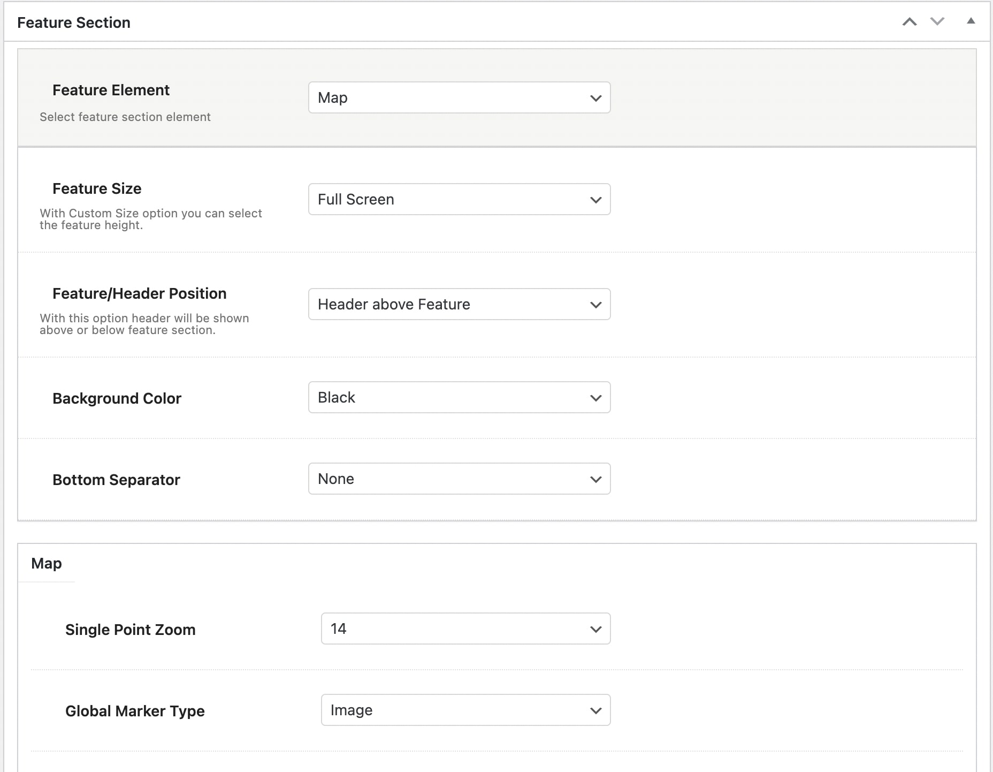
Task: Open the Global Marker Type dropdown showing Image
Action: coord(465,710)
